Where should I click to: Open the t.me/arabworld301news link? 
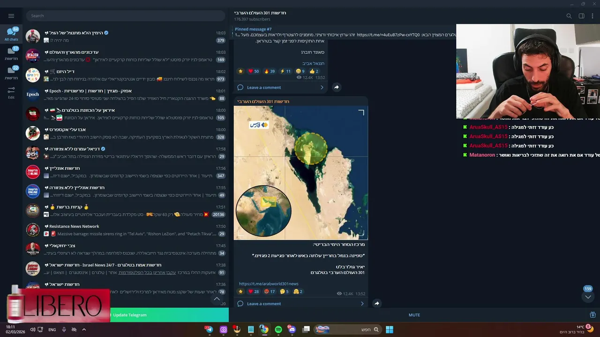(269, 284)
